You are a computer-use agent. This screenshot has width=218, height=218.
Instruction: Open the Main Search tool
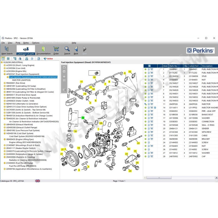pos(7,50)
